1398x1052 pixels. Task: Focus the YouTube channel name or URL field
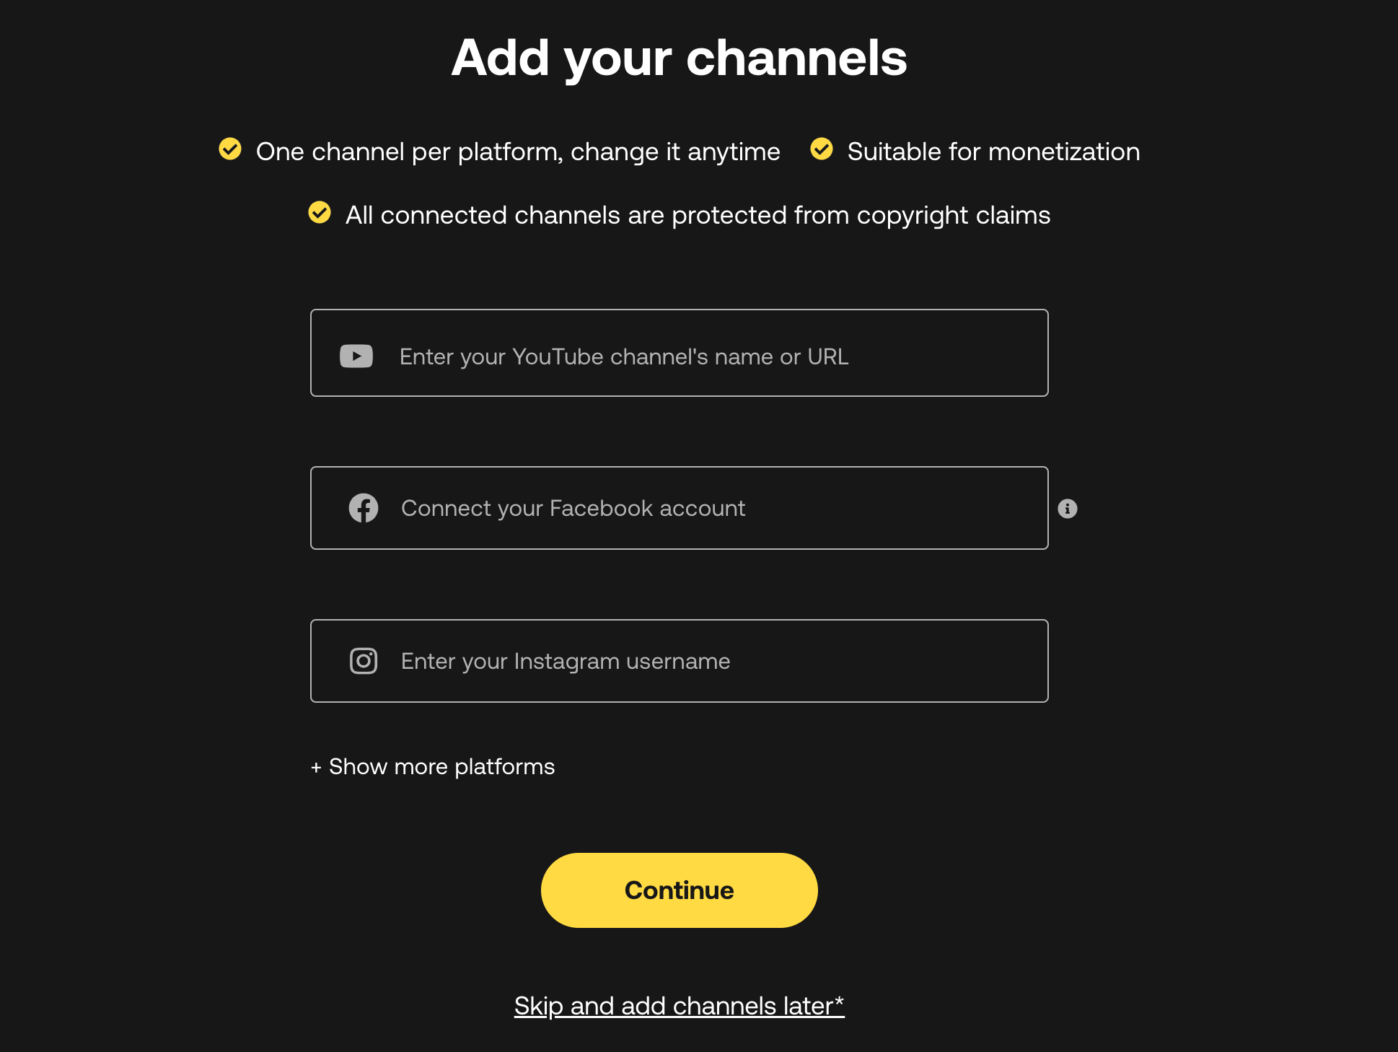click(x=680, y=353)
